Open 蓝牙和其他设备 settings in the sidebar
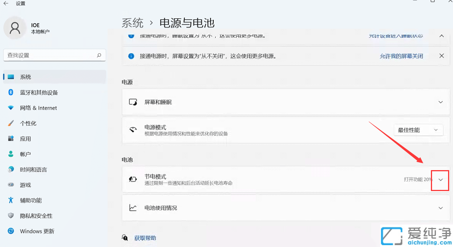Image resolution: width=453 pixels, height=247 pixels. pyautogui.click(x=38, y=92)
